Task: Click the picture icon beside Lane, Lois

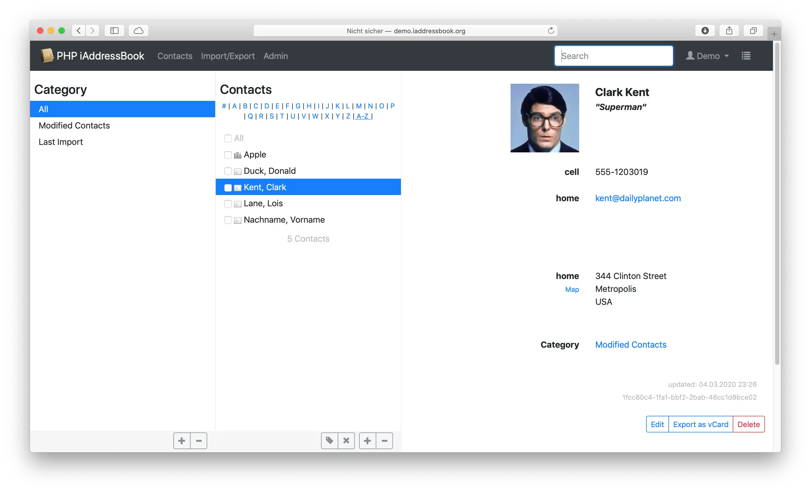Action: click(238, 204)
